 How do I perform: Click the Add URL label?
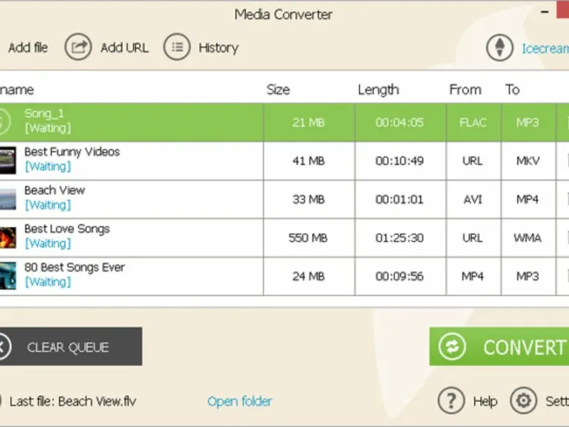(124, 48)
